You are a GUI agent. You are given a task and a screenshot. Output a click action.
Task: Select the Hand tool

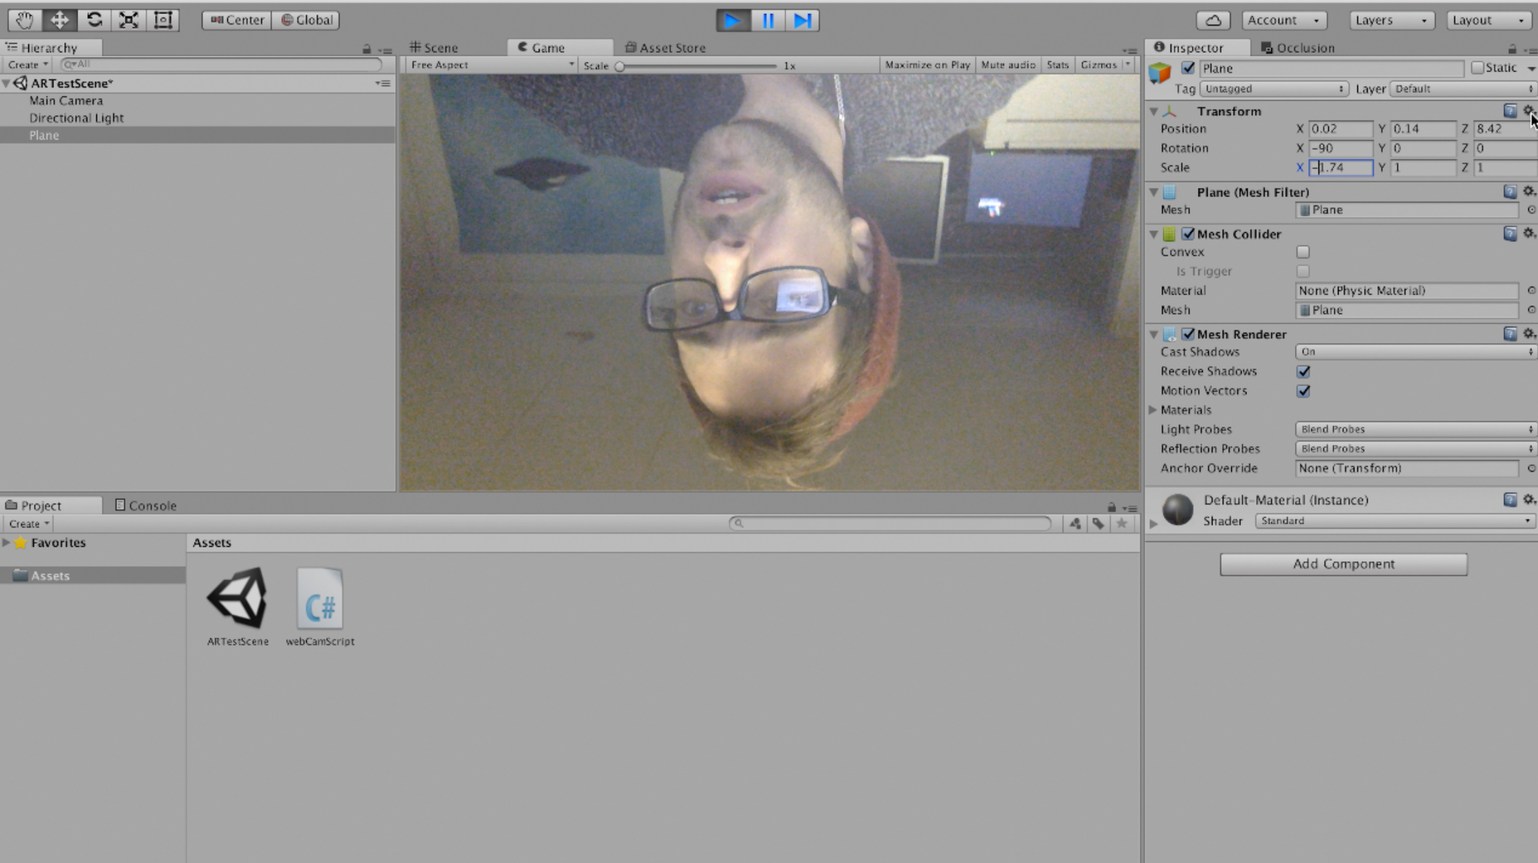24,20
